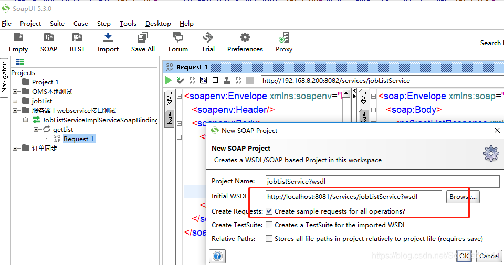The width and height of the screenshot is (504, 265).
Task: Open the Suite menu
Action: [x=57, y=24]
